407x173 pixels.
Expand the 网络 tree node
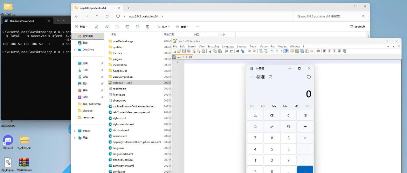[x=74, y=138]
